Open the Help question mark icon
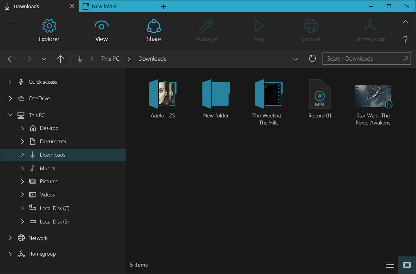This screenshot has height=274, width=416. coord(405,39)
